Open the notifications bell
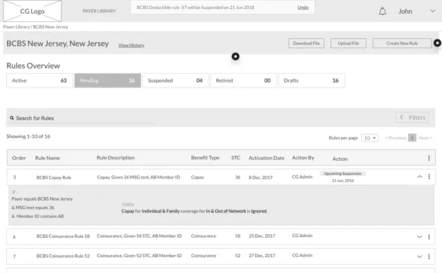 click(382, 11)
